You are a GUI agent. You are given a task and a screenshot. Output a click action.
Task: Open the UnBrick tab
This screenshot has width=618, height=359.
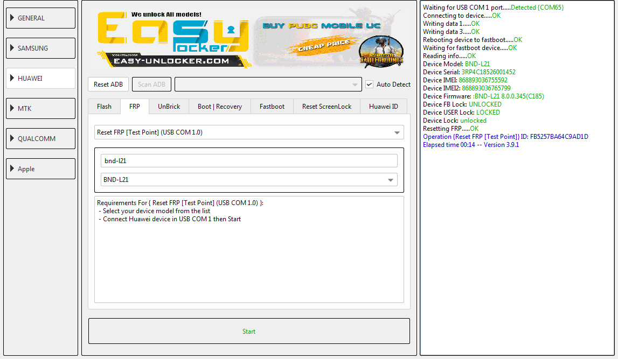[169, 107]
